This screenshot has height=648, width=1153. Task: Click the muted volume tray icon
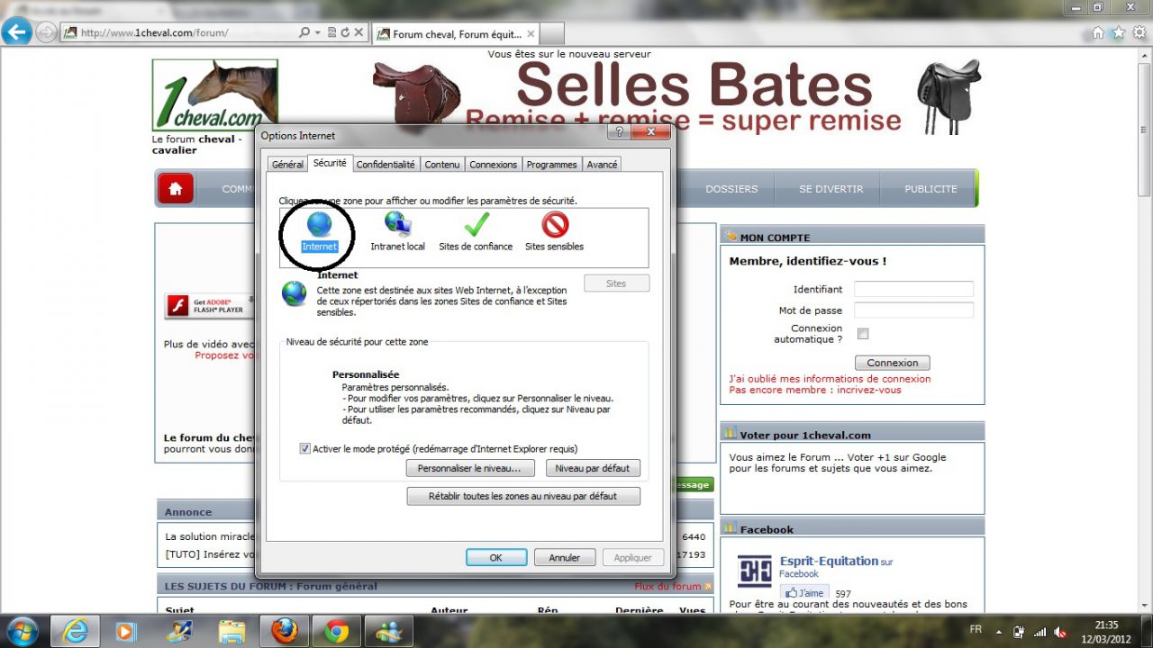(x=1060, y=632)
